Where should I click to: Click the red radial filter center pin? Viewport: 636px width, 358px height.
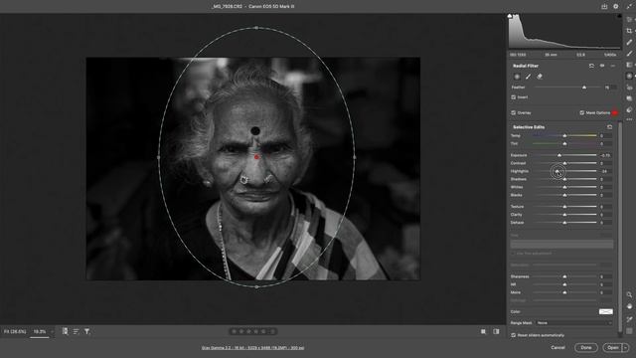click(x=256, y=157)
